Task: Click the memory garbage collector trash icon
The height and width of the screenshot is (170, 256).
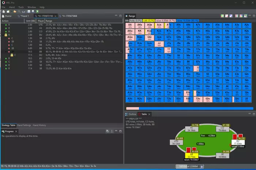Action: coord(202,166)
